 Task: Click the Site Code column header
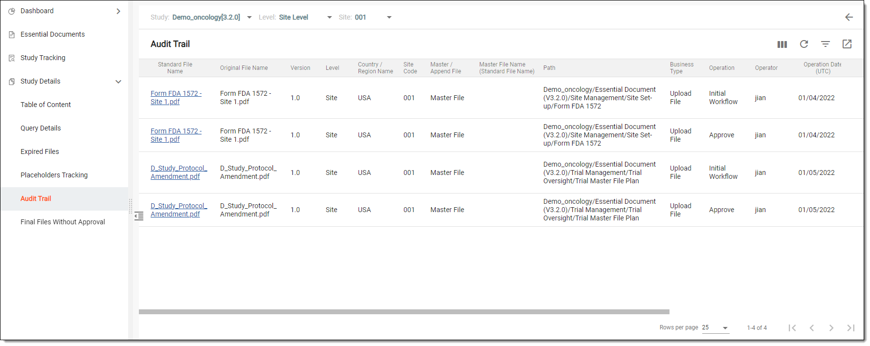[x=410, y=68]
